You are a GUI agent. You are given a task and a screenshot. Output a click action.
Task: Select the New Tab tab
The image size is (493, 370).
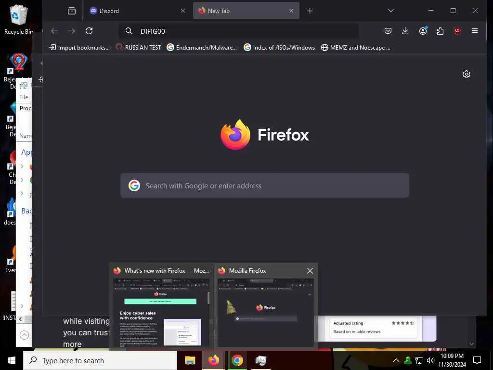point(246,11)
